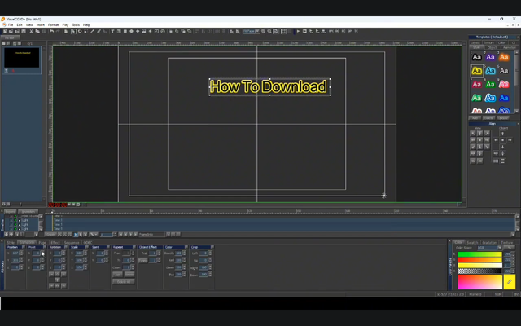
Task: Open the Object tab in Templates panel
Action: click(492, 47)
